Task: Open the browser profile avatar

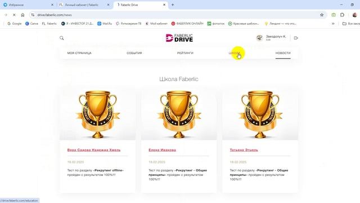Action: (354, 15)
